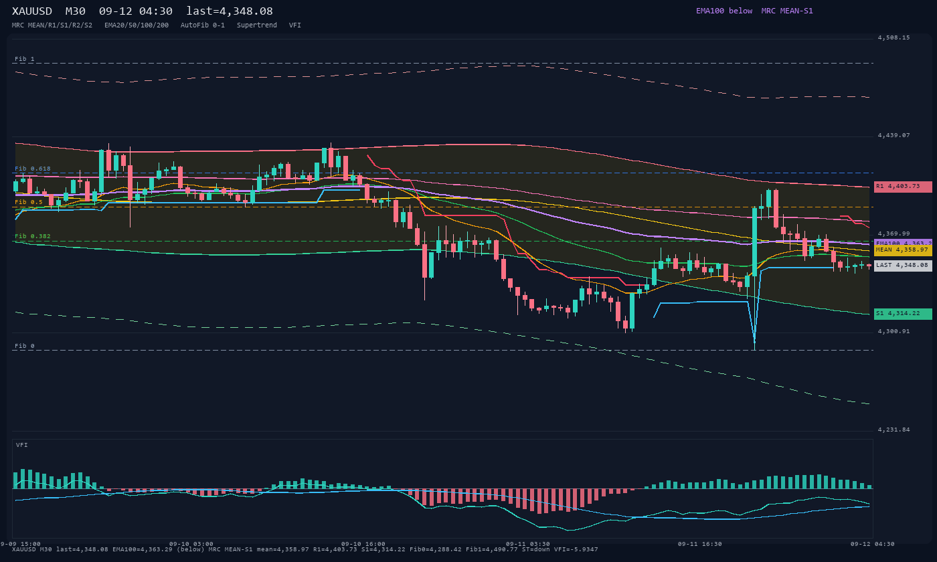Click the VFI panel title

(22, 445)
